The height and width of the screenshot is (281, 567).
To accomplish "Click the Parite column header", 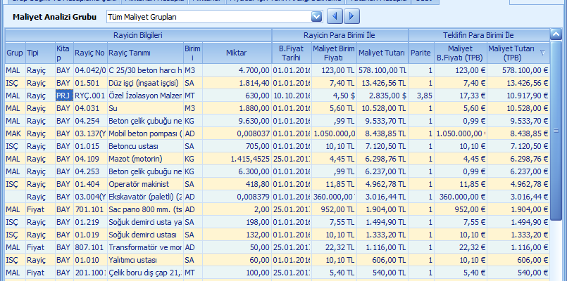I will pyautogui.click(x=421, y=53).
